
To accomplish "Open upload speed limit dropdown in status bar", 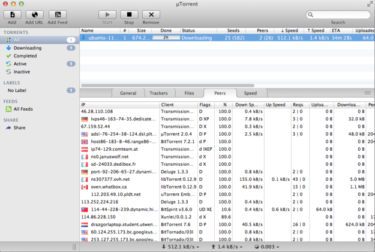I will (227, 247).
